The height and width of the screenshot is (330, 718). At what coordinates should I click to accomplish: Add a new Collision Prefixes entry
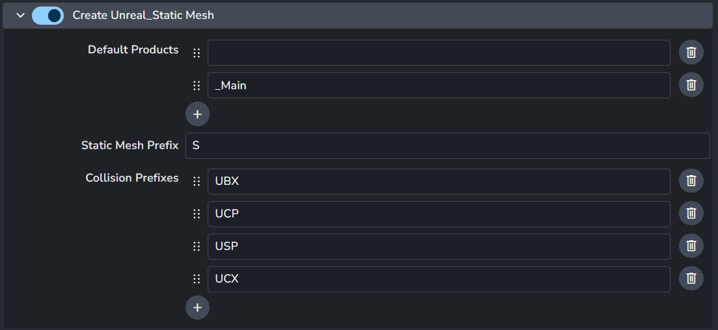click(197, 307)
